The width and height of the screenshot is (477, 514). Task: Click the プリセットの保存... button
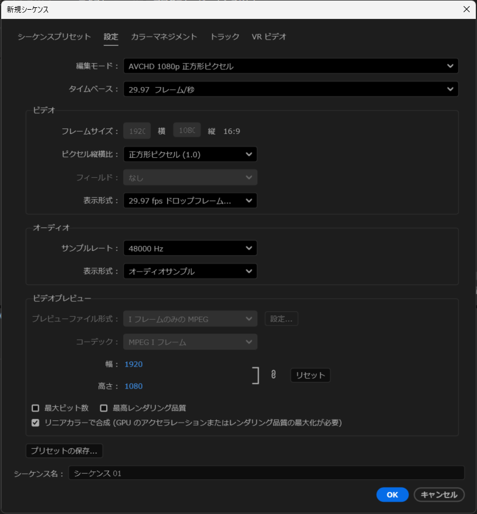tap(64, 451)
